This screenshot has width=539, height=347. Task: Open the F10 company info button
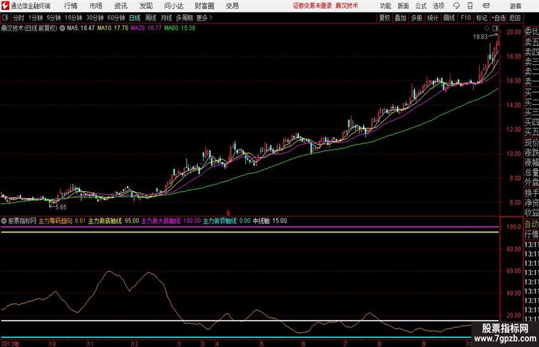[x=466, y=18]
